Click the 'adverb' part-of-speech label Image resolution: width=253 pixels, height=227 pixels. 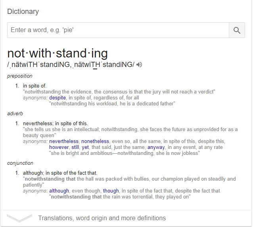point(15,113)
